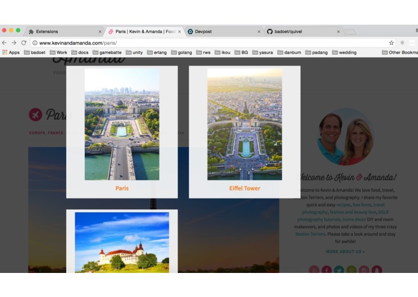Click MORE ABOUT US link
This screenshot has height=297, width=418.
click(x=345, y=251)
